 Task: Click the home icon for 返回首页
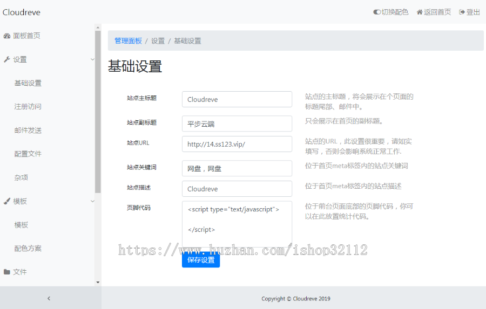click(420, 12)
